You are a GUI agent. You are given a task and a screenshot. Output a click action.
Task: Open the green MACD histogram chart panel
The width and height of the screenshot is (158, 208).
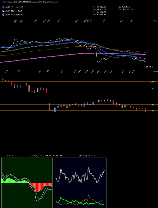[x=27, y=183]
